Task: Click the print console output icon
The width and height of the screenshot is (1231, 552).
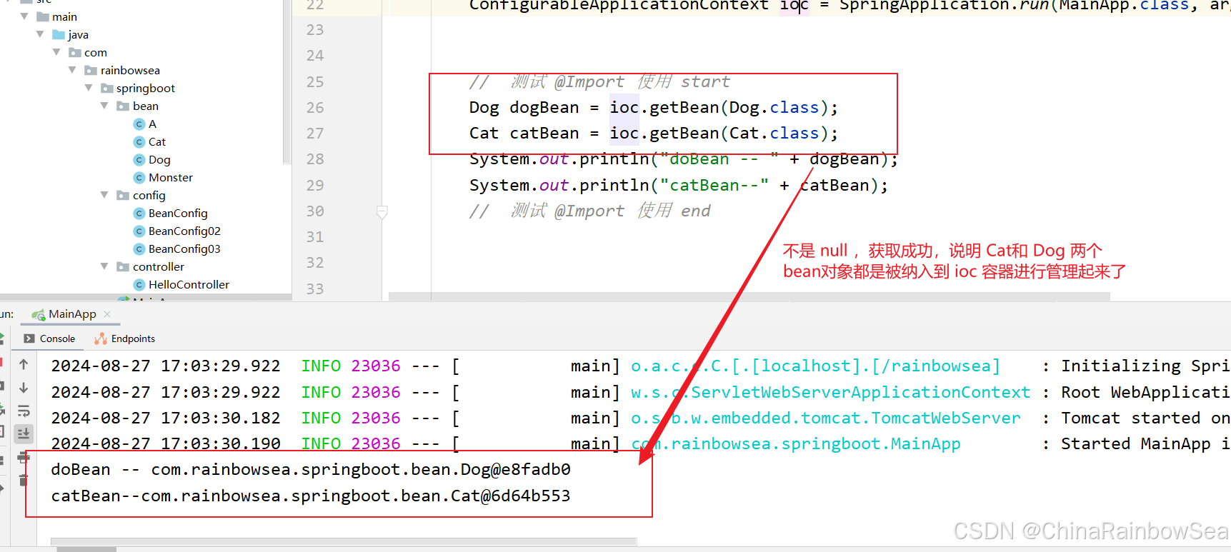Action: [x=24, y=457]
